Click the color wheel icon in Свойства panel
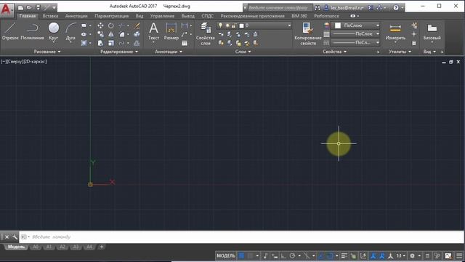465x262 pixels. click(326, 25)
